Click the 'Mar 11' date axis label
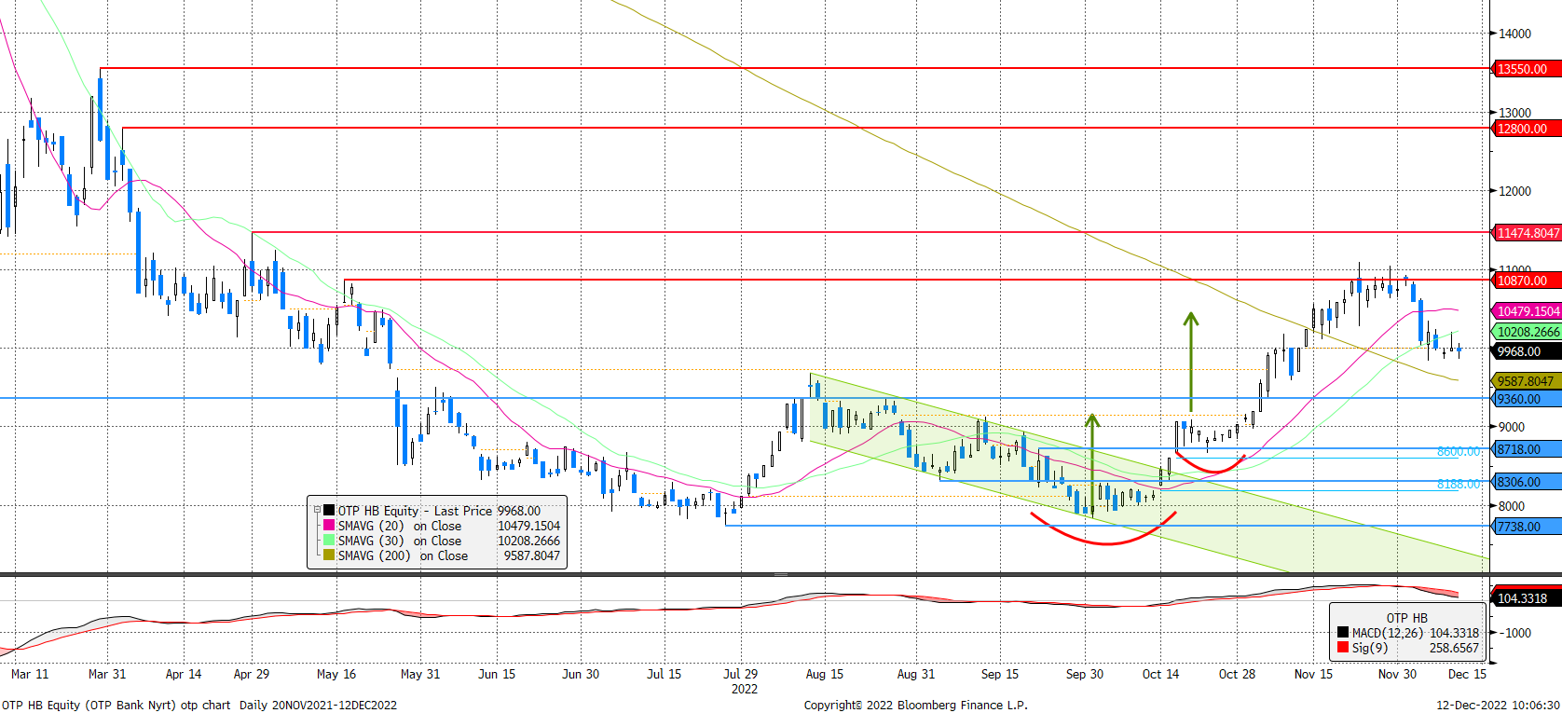Screen dimensions: 1562x713 [30, 674]
